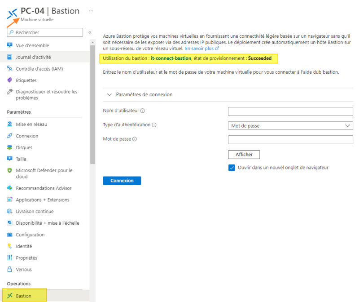This screenshot has height=302, width=359.
Task: Click the Mot de passe input field
Action: tap(290, 140)
